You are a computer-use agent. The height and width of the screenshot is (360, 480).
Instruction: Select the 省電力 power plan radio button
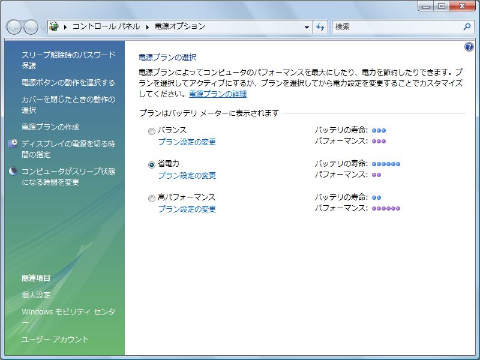tap(152, 165)
